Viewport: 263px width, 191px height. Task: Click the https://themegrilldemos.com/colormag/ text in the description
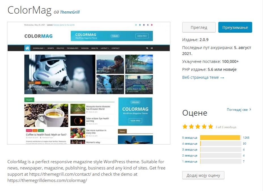(x=47, y=181)
